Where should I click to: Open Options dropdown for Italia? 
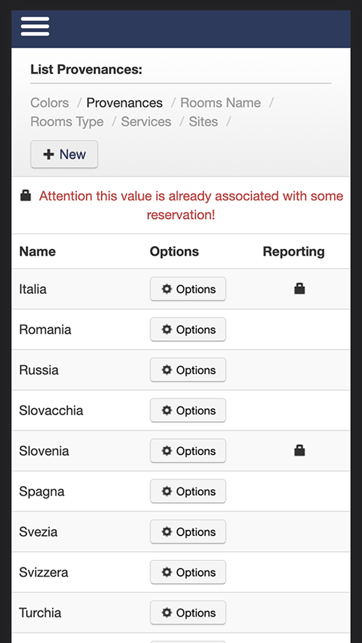pos(188,289)
